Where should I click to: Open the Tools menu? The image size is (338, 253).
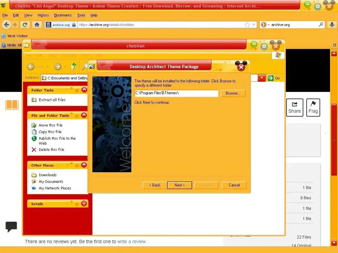(81, 15)
